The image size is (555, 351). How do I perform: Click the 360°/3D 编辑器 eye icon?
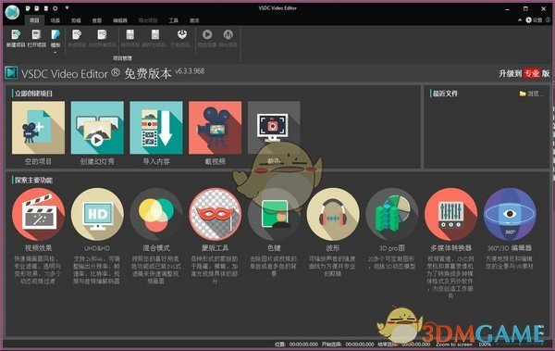[x=510, y=214]
